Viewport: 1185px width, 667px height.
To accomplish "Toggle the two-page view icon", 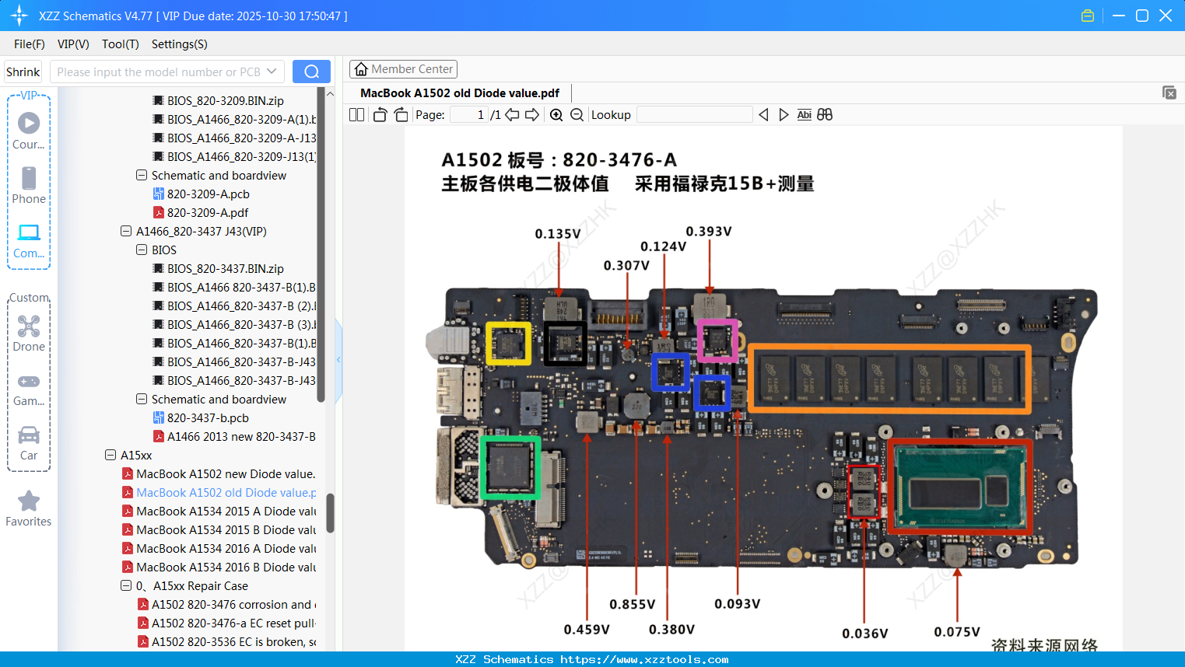I will [356, 115].
